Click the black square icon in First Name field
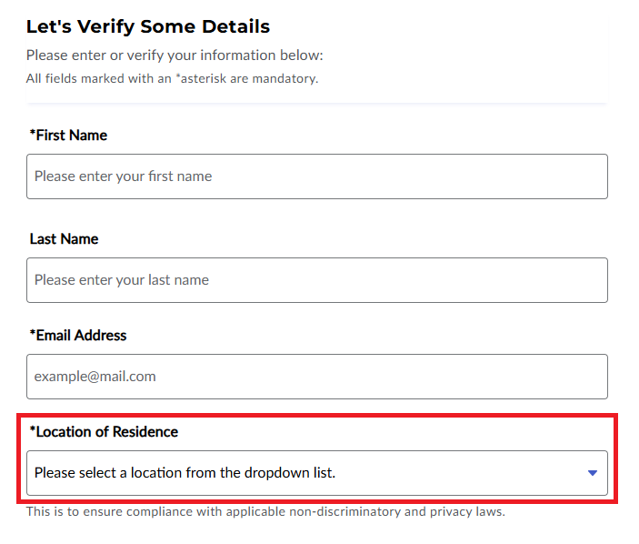 (583, 176)
